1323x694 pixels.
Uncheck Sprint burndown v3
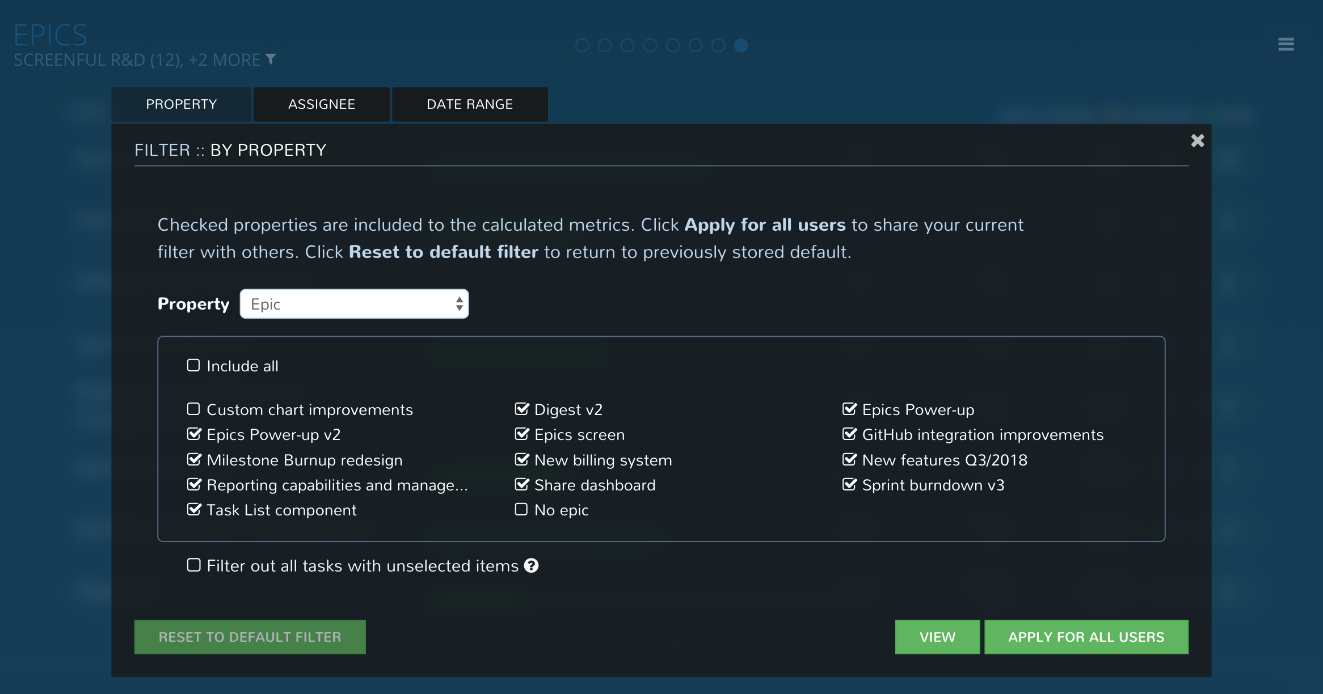coord(849,484)
